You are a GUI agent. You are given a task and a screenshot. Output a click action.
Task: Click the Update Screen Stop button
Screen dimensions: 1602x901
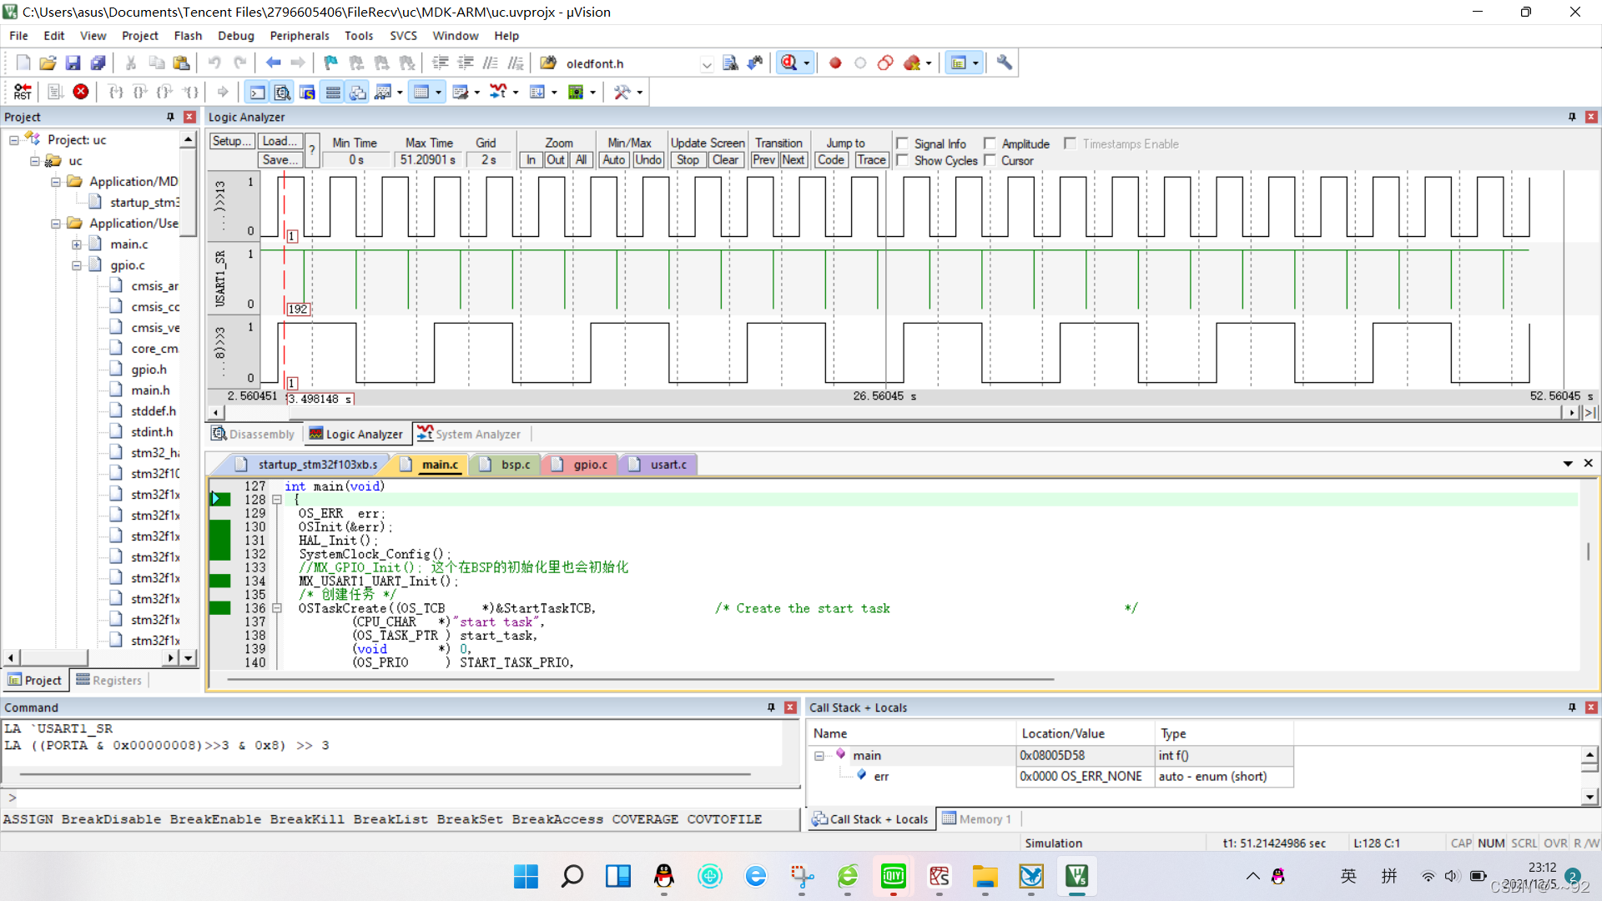coord(688,160)
